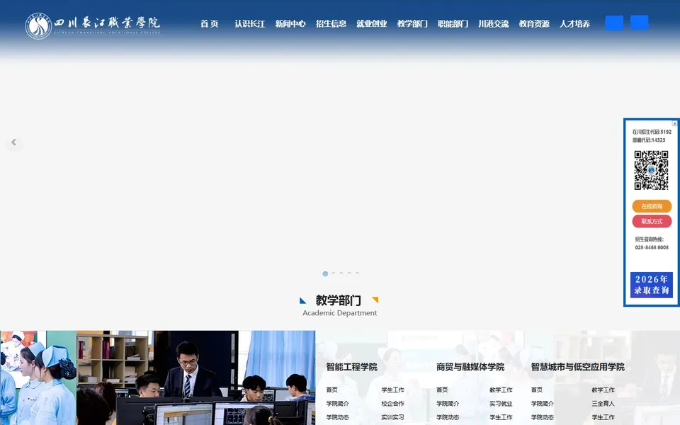Click the blue square button right of 人才培养
Screen dimensions: 680x425
coord(614,23)
